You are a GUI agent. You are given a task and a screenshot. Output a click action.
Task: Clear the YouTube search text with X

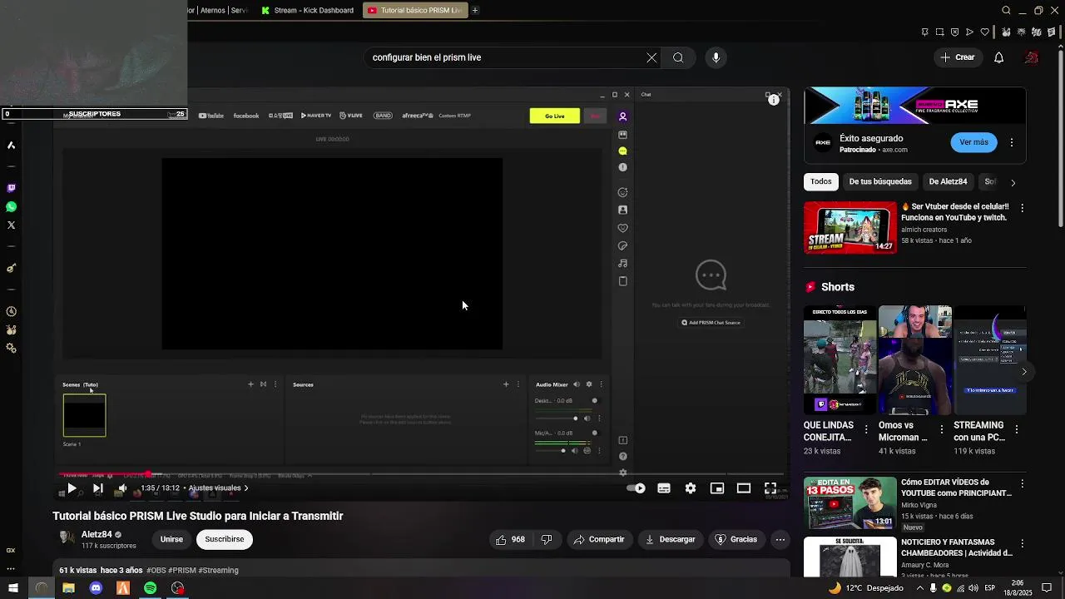point(651,57)
